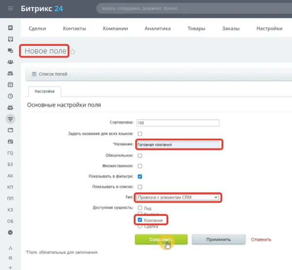Image resolution: width=292 pixels, height=270 pixels.
Task: Select the Настройки tab above the form
Action: click(x=44, y=91)
